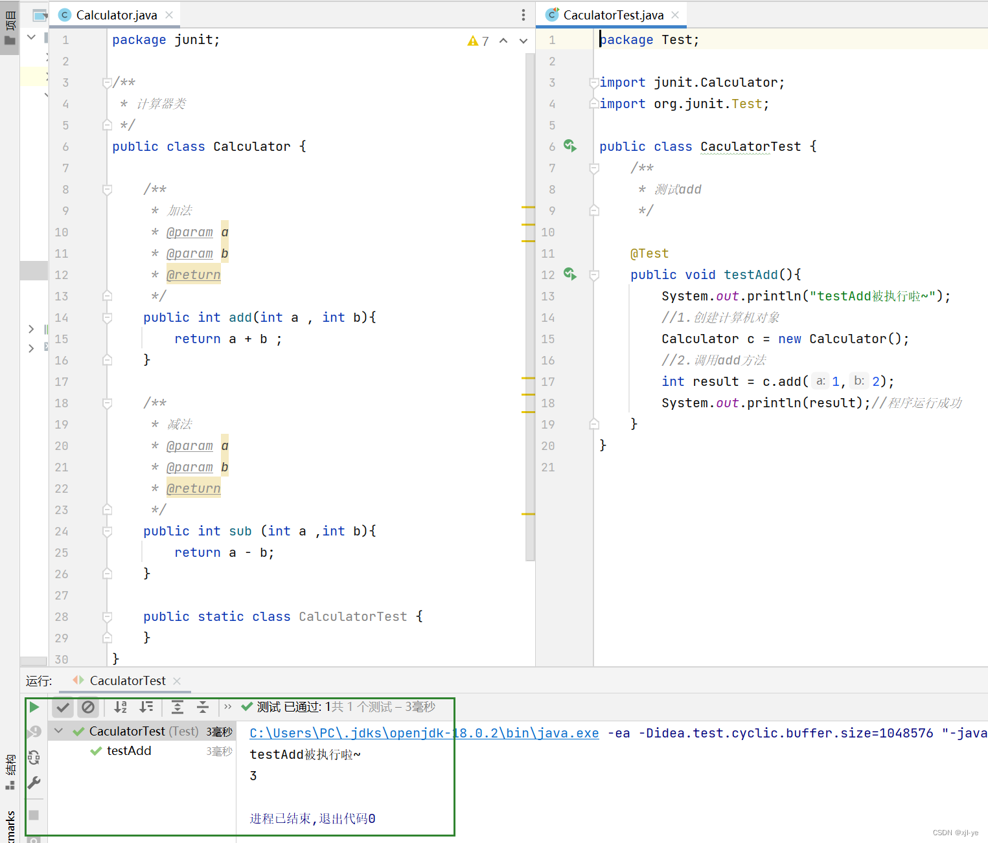This screenshot has height=843, width=988.
Task: Toggle the Show Passed tests checkmark button
Action: point(63,707)
